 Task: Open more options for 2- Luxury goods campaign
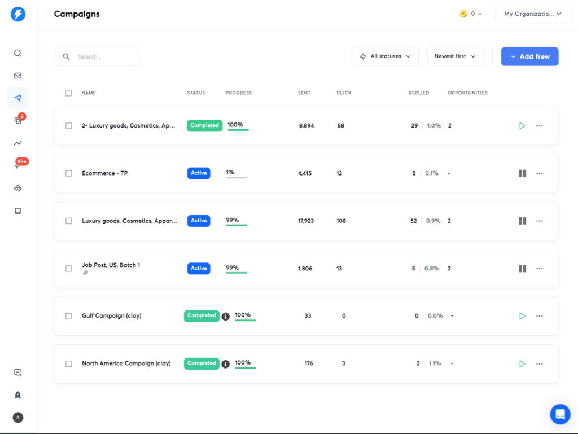pyautogui.click(x=539, y=126)
